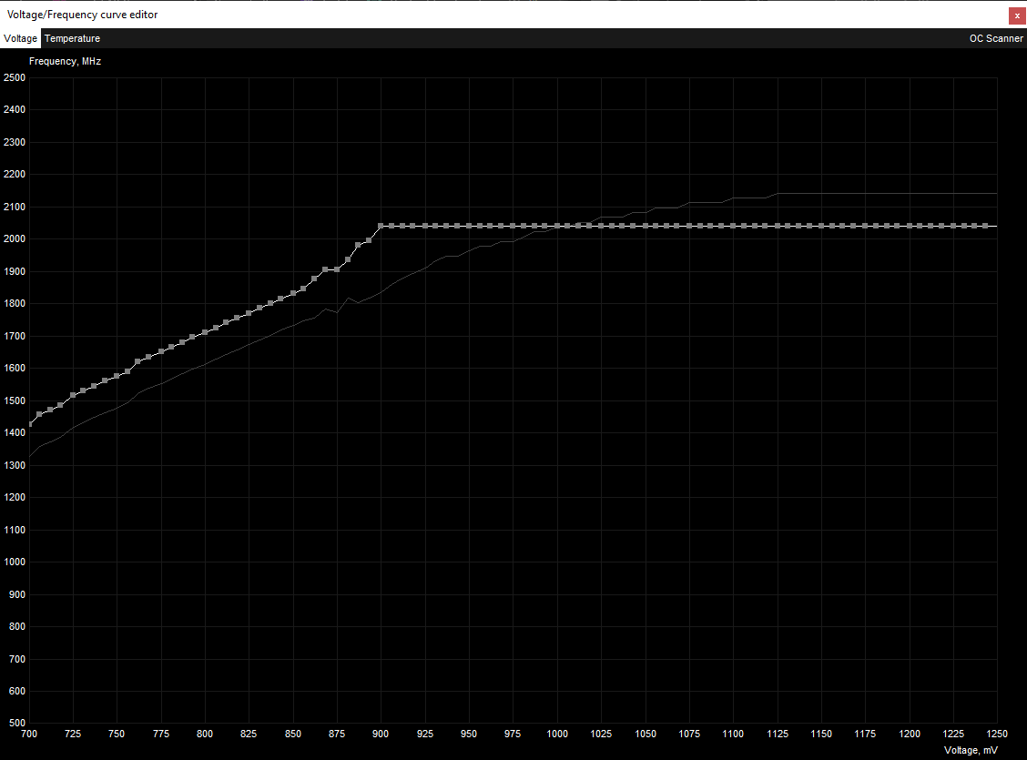Screen dimensions: 1027x760
Task: Select the flat-line curve point at 950 mV
Action: (469, 226)
